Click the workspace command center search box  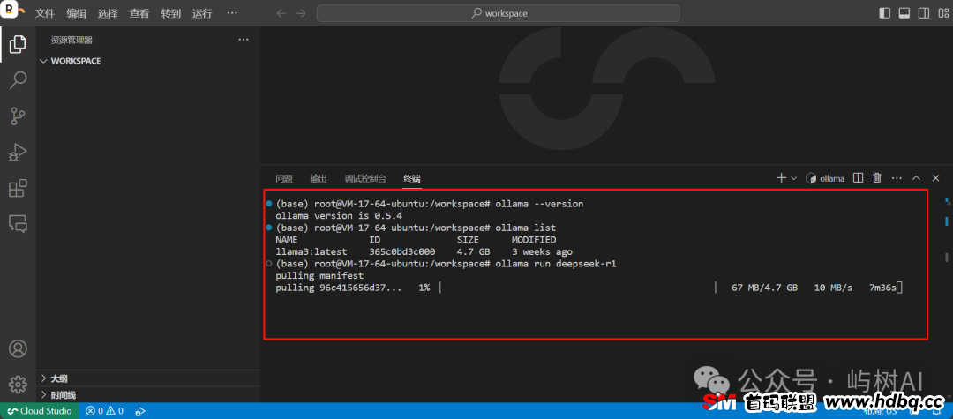pos(499,13)
